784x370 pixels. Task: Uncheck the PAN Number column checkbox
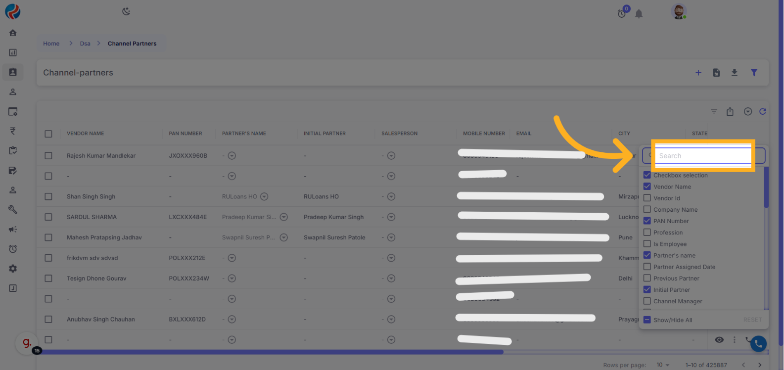(647, 221)
